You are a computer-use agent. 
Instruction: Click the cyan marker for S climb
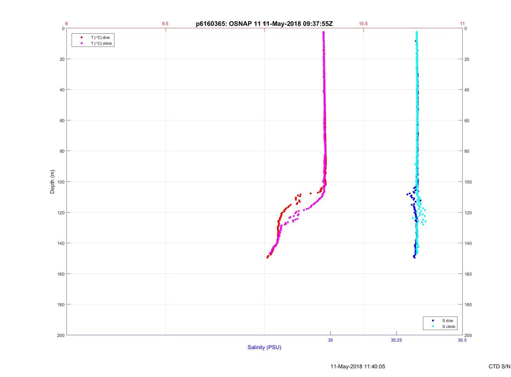433,326
